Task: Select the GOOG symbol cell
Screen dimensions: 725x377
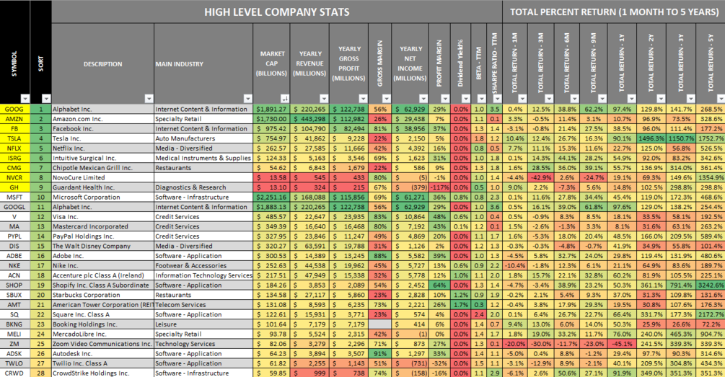Action: tap(15, 109)
